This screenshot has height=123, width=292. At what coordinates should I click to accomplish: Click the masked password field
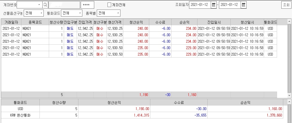pos(87,5)
